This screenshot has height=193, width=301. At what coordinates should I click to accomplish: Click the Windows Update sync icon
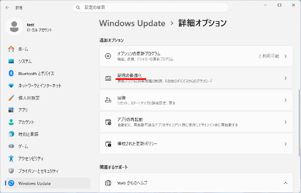click(x=11, y=183)
